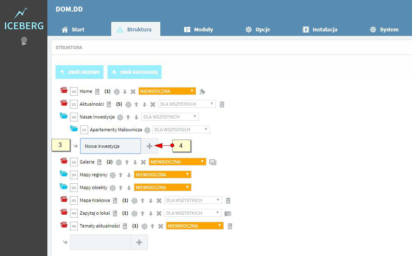Click the gear icon under Iceberg logo
This screenshot has width=412, height=256.
(24, 41)
